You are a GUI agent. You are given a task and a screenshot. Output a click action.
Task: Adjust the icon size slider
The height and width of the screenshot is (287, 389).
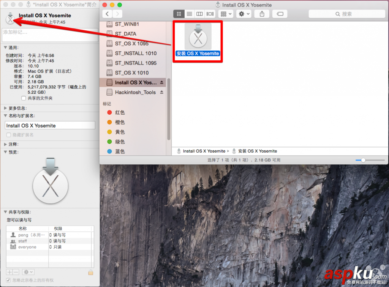363,160
